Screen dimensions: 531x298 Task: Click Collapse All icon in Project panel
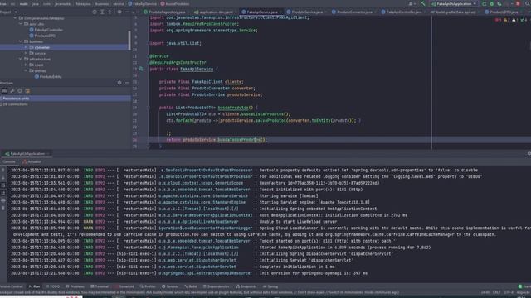[x=110, y=12]
